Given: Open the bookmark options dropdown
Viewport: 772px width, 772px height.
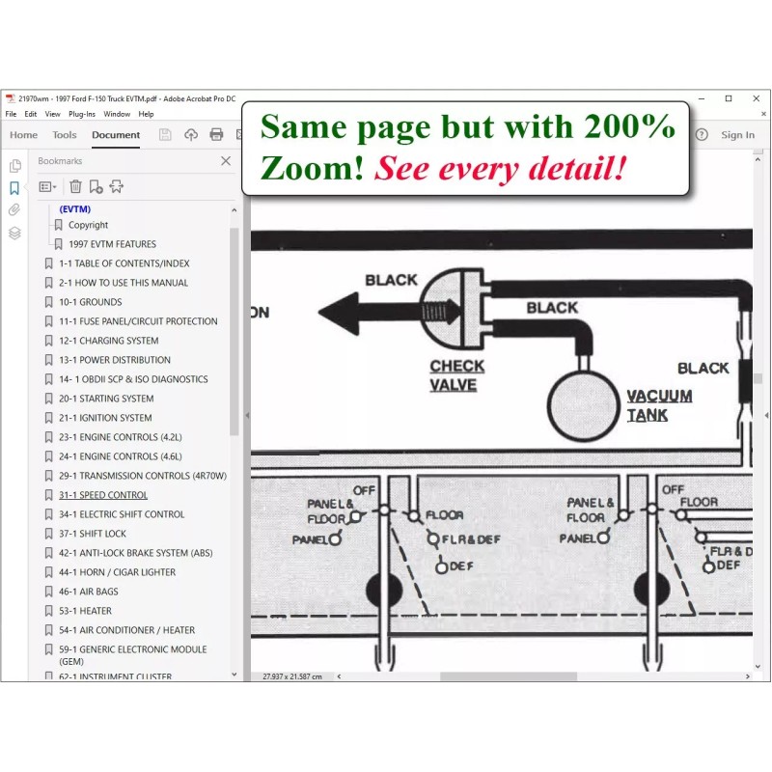Looking at the screenshot, I should pos(47,187).
